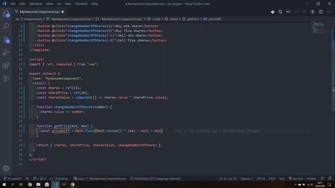The height and width of the screenshot is (188, 335).
Task: Click the open changes compare icon
Action: point(281,12)
